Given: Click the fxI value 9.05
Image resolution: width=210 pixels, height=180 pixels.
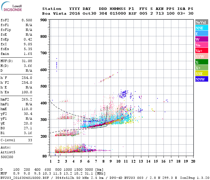Looking at the screenshot, I should [28, 44].
